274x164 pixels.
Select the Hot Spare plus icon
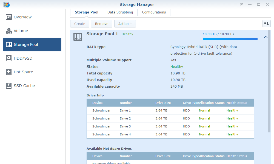[8, 72]
